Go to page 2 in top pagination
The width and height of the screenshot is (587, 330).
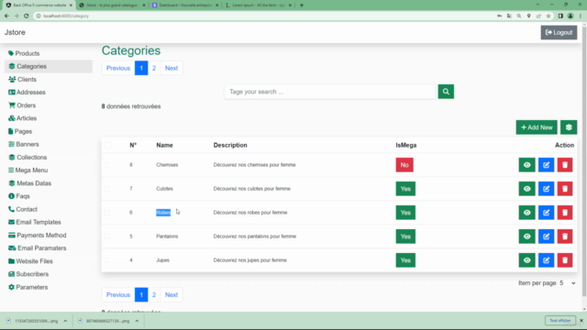pos(154,68)
